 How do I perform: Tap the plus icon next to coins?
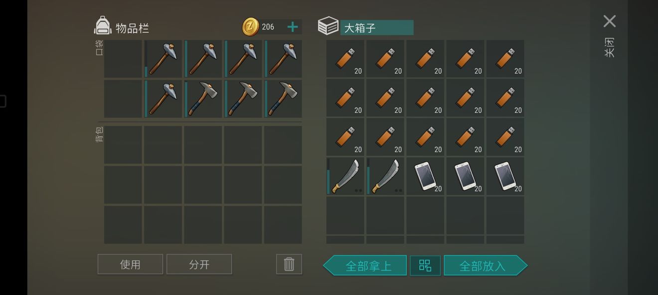pyautogui.click(x=293, y=27)
